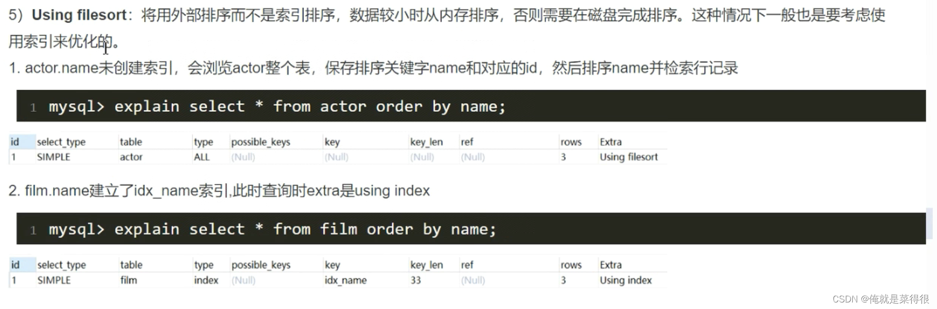
Task: Click the scrollbar handle right of film code block
Action: click(x=929, y=224)
